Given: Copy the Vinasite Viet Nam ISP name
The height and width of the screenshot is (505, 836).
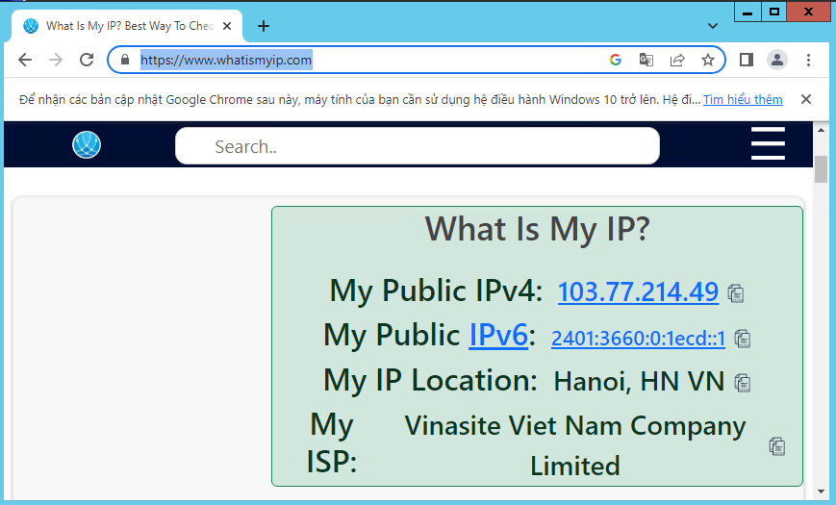Looking at the screenshot, I should 777,446.
